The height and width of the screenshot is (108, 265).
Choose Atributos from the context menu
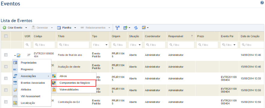[x=32, y=90]
